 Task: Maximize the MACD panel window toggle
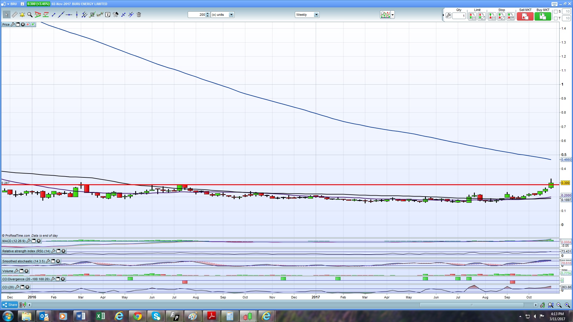[x=33, y=241]
